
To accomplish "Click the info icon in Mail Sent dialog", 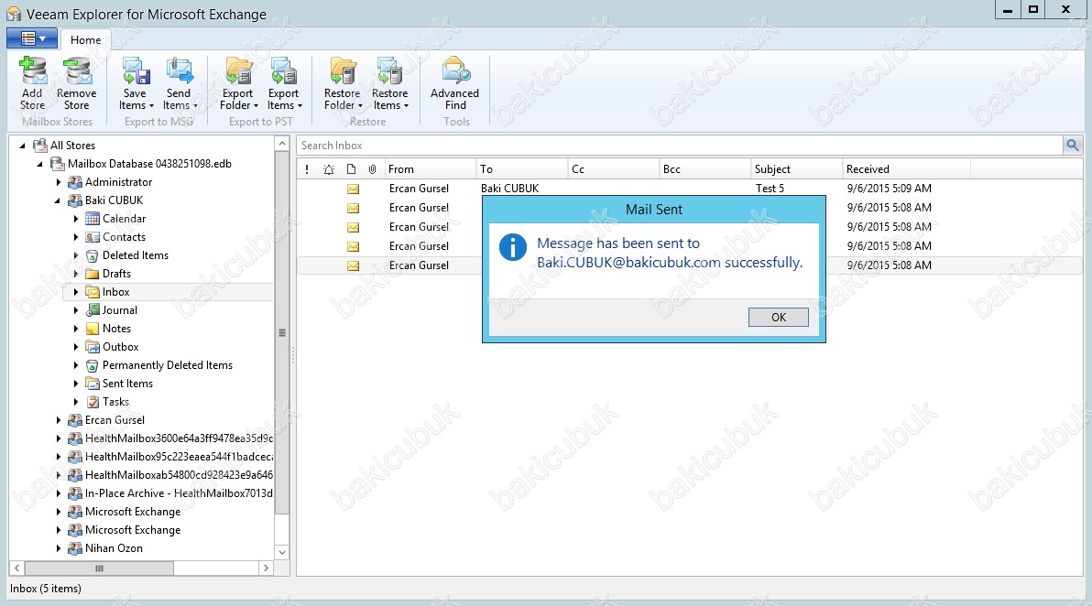I will [513, 247].
